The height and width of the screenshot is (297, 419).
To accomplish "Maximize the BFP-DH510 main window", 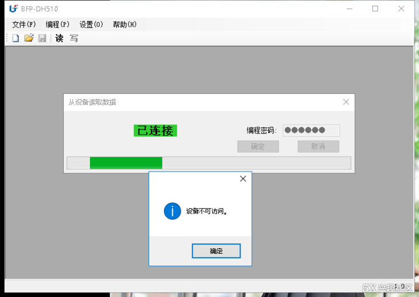I will (x=375, y=9).
